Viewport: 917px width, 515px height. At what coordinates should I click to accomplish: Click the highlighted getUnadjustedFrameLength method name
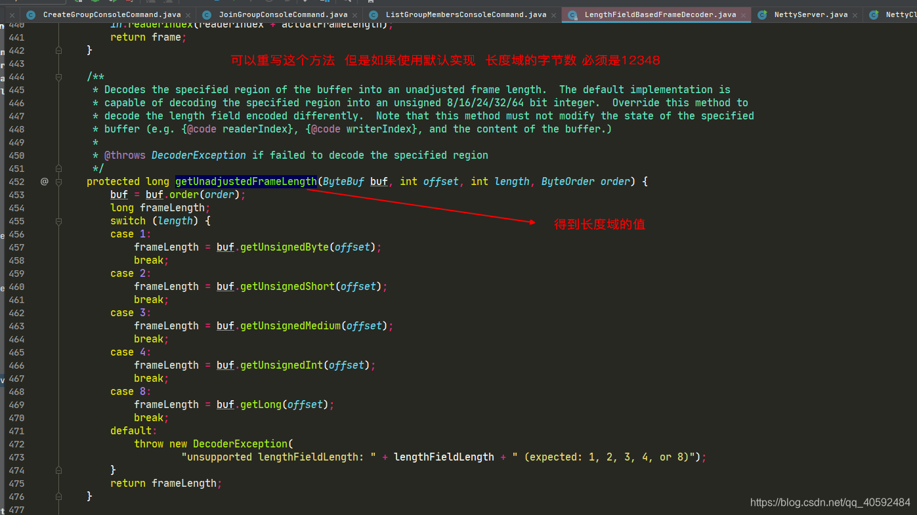click(245, 182)
